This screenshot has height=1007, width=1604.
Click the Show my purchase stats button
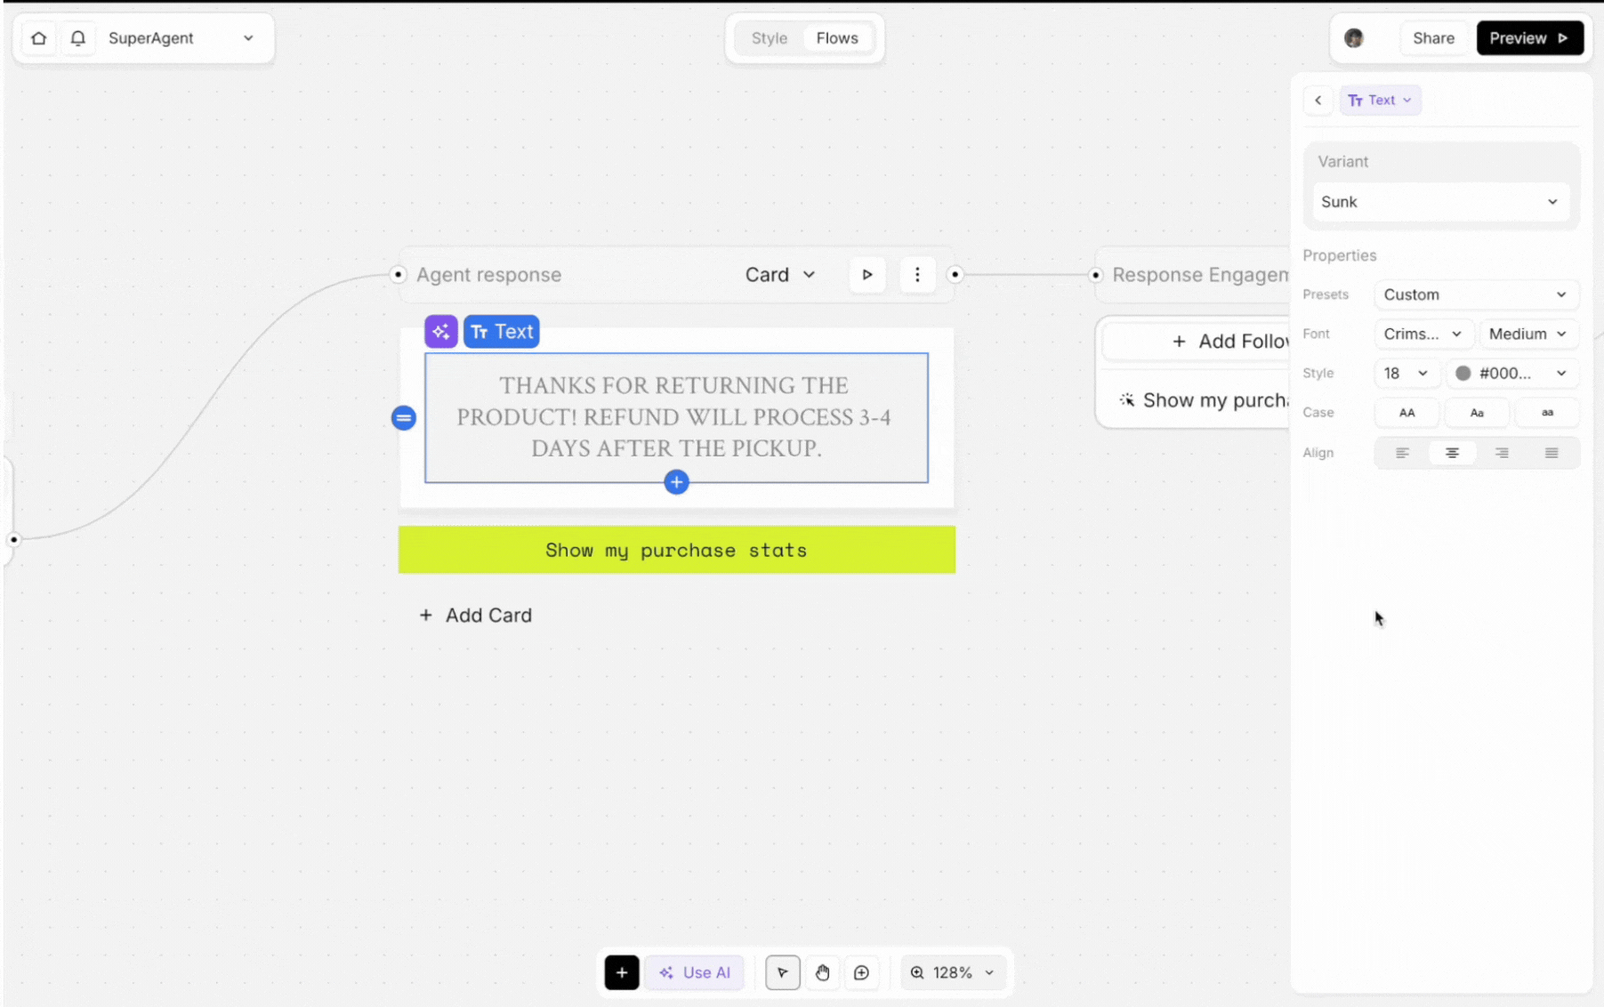(677, 550)
